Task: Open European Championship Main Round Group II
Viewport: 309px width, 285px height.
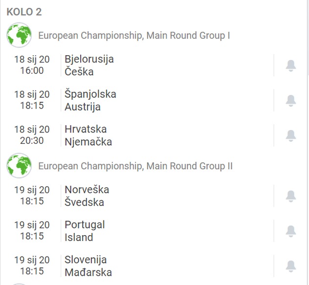Action: coord(135,166)
